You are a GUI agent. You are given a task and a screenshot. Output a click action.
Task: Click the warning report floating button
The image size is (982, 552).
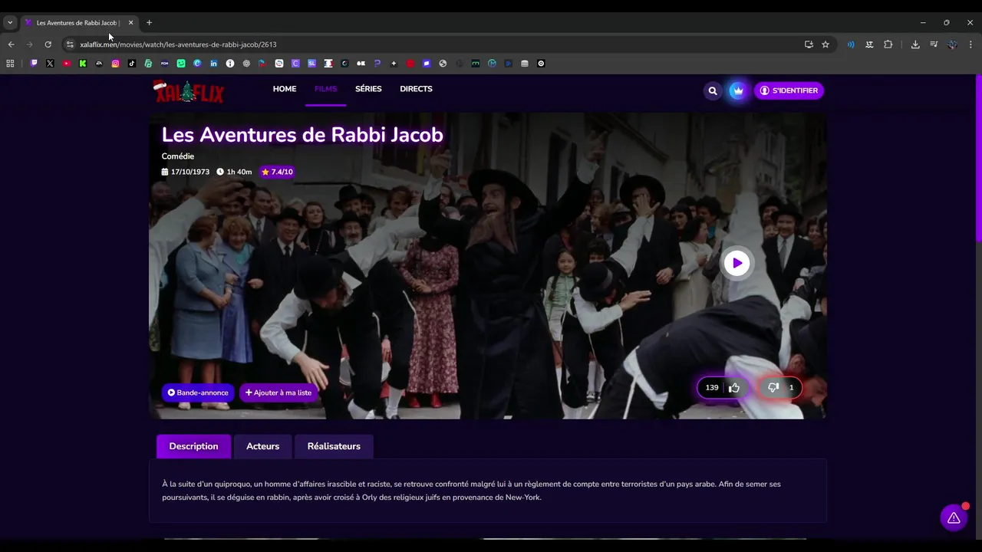click(x=954, y=517)
